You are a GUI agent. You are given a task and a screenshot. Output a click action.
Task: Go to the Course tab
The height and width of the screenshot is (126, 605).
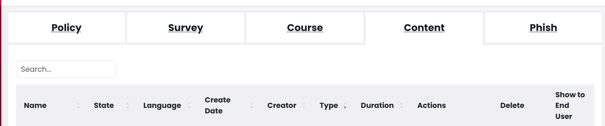(x=305, y=28)
